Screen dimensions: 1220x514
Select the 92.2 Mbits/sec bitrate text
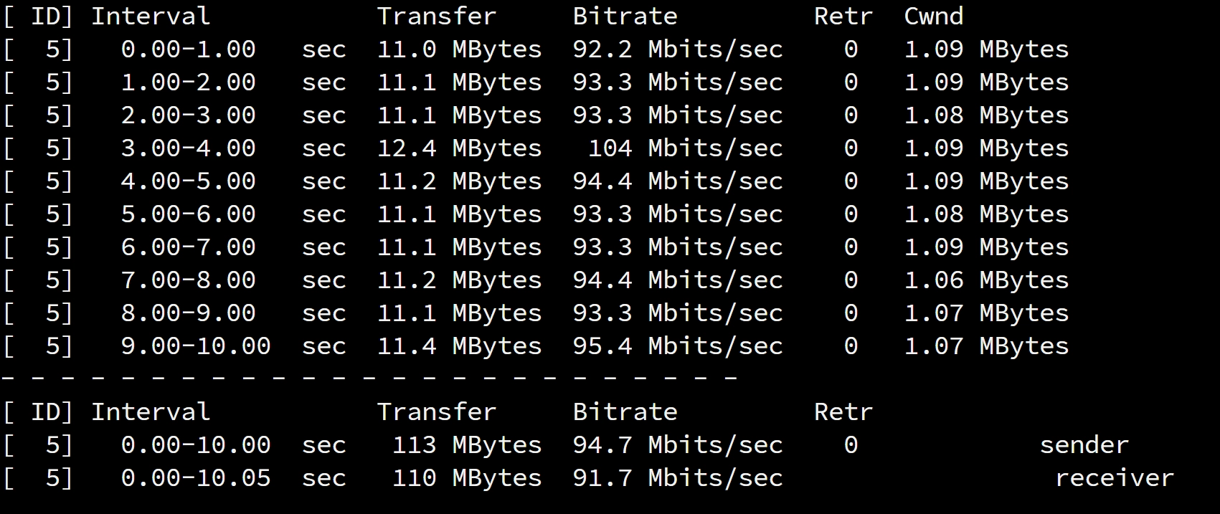point(678,49)
